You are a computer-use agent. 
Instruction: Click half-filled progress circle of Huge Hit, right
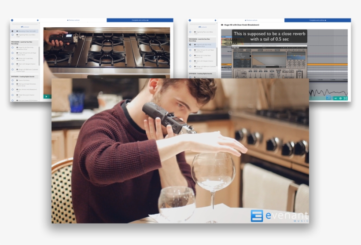pyautogui.click(x=190, y=44)
